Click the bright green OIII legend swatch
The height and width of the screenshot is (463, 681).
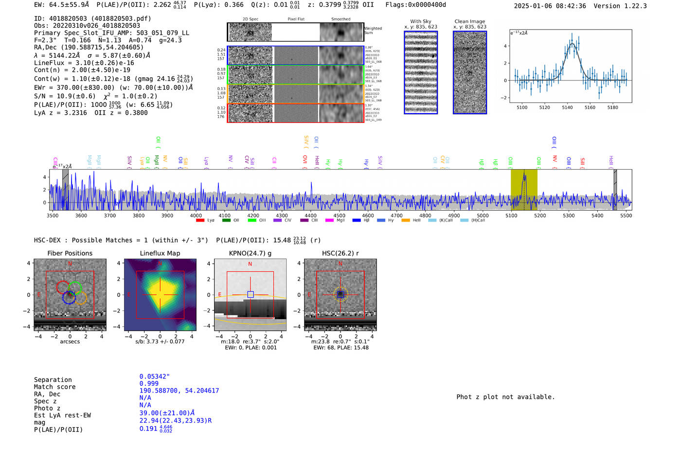[x=252, y=221]
